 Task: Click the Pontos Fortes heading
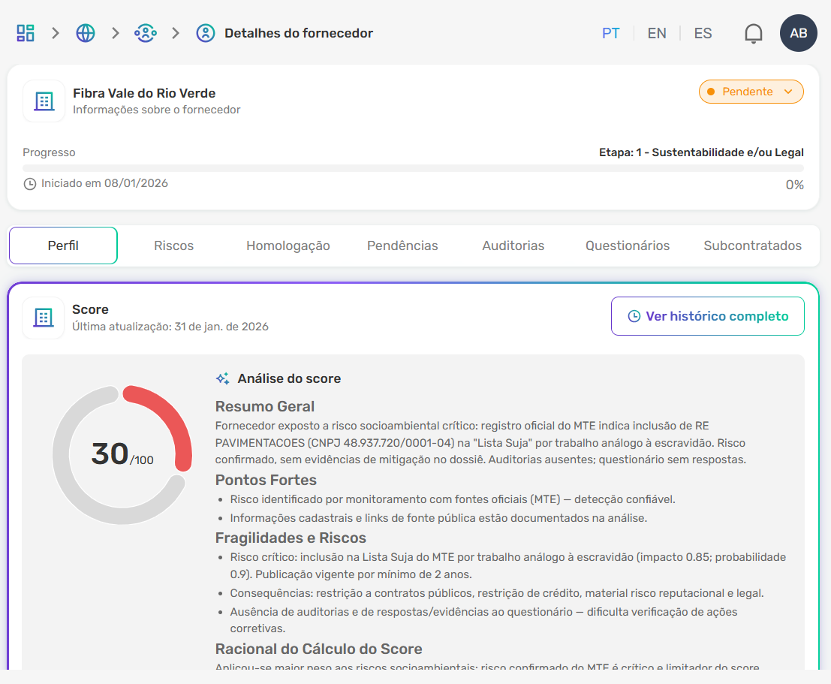click(x=266, y=480)
